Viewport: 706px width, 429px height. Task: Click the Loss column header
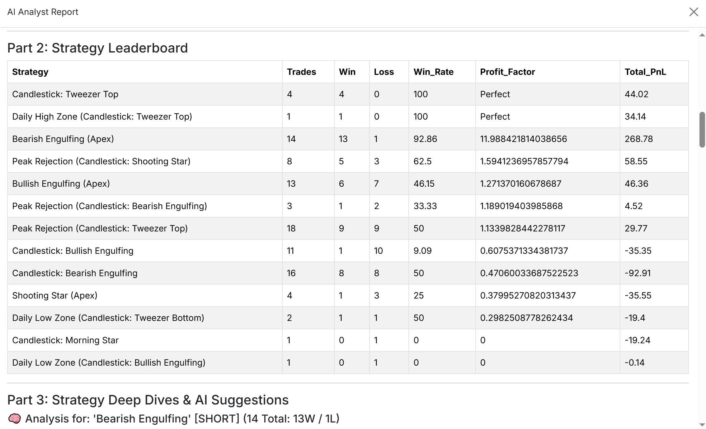[x=384, y=72]
